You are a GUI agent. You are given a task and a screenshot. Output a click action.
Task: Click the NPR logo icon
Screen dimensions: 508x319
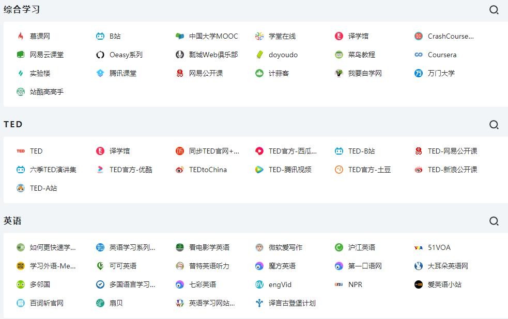pos(339,284)
